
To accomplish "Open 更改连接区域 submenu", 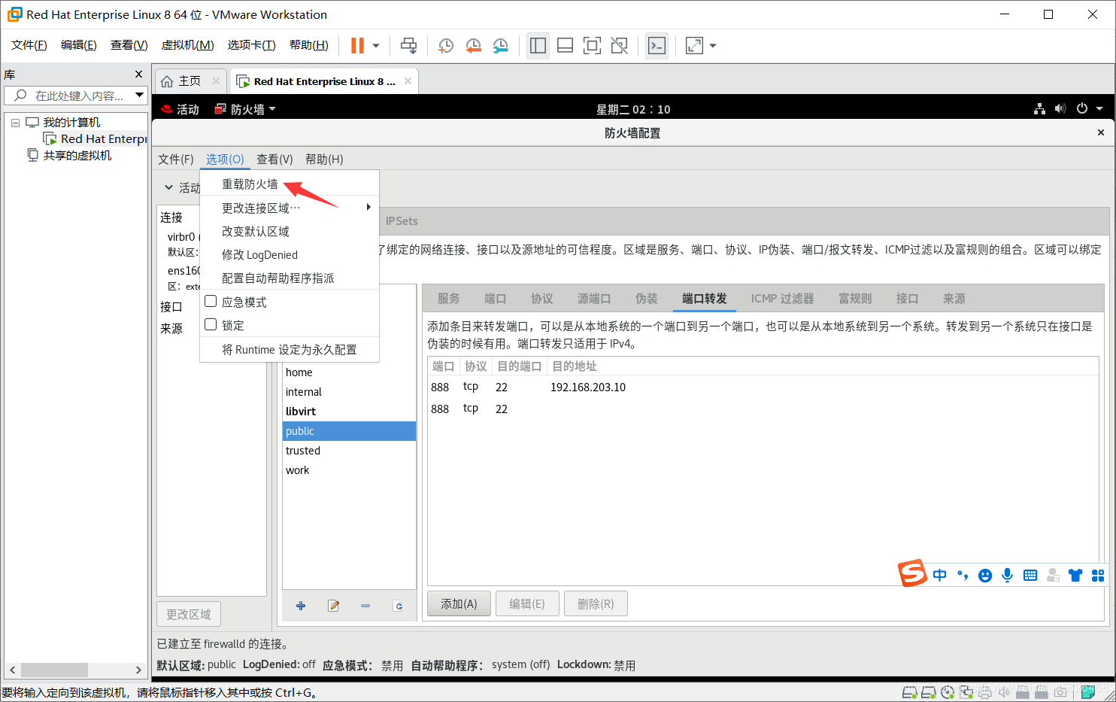I will [x=290, y=208].
